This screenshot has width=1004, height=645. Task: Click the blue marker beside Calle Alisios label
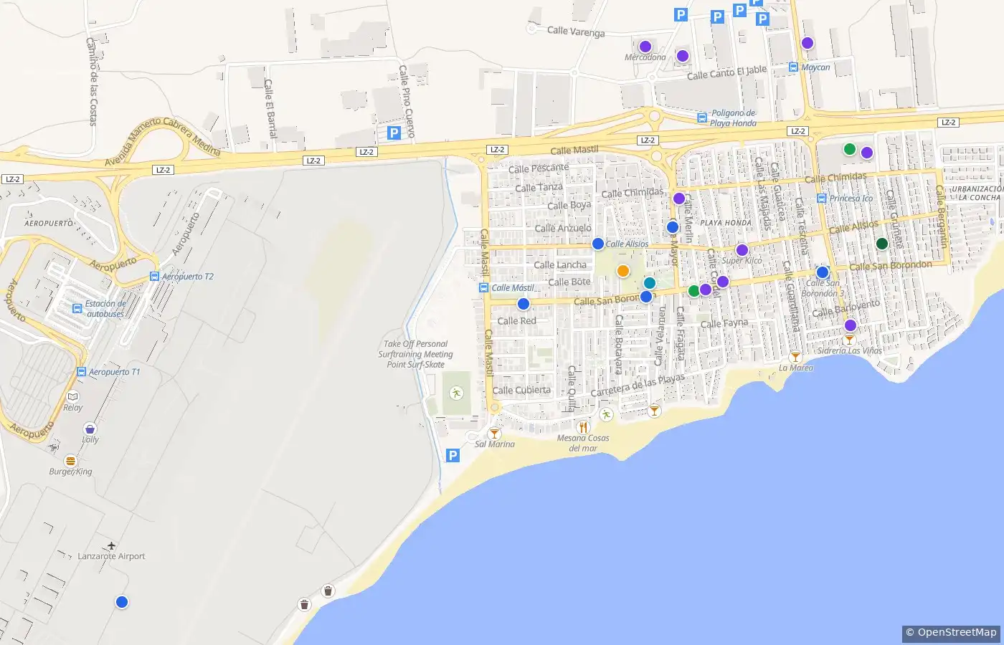598,244
